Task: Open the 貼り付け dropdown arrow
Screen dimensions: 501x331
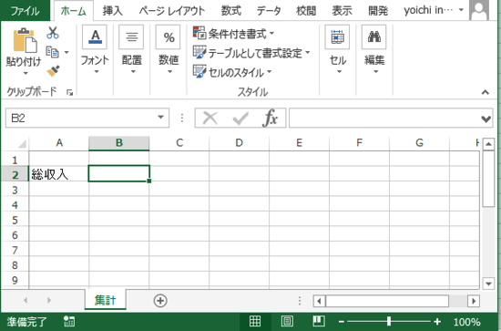Action: 26,73
